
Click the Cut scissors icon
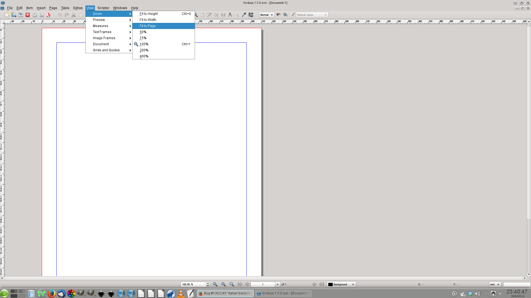pyautogui.click(x=74, y=15)
